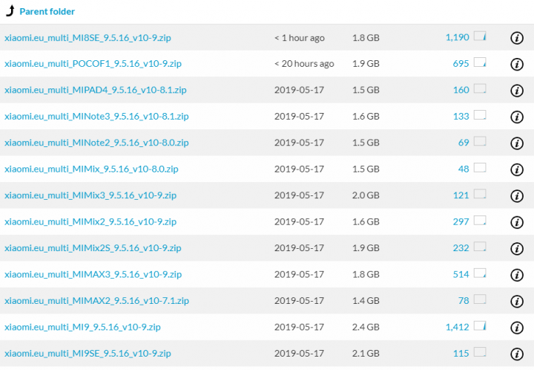Download the MIMix2S zip file
The width and height of the screenshot is (534, 370).
[93, 248]
